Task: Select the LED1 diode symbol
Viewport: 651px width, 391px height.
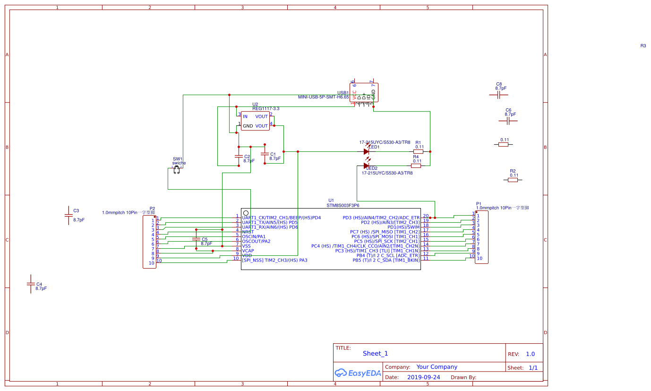Action: point(366,151)
